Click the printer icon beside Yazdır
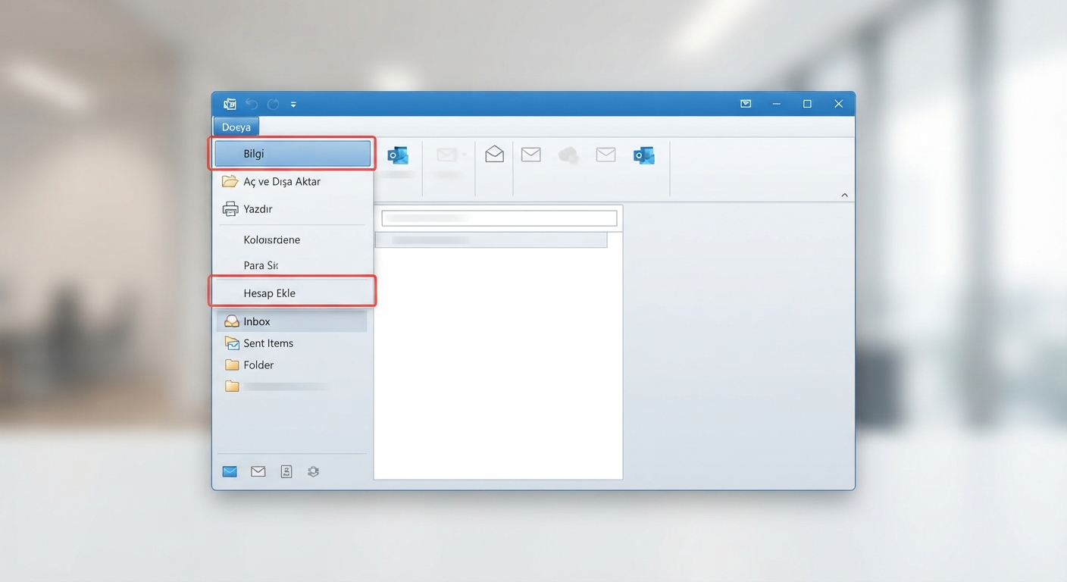The height and width of the screenshot is (582, 1067). pyautogui.click(x=230, y=209)
